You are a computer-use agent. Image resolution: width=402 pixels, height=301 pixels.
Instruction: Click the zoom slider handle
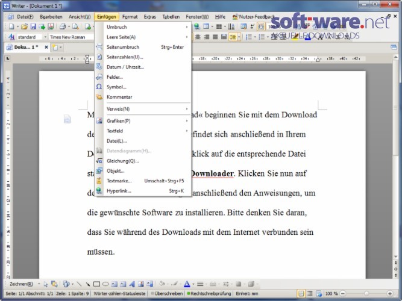pyautogui.click(x=366, y=294)
